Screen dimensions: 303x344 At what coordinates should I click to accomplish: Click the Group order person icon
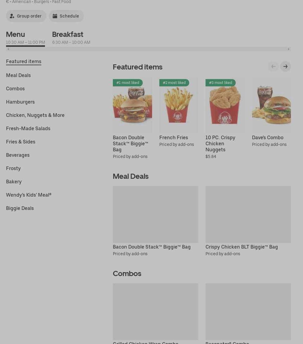[12, 16]
